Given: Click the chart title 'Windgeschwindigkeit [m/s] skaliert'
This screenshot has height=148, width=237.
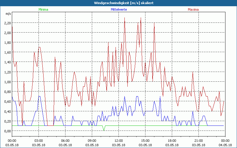Looking at the screenshot, I should coord(118,3).
